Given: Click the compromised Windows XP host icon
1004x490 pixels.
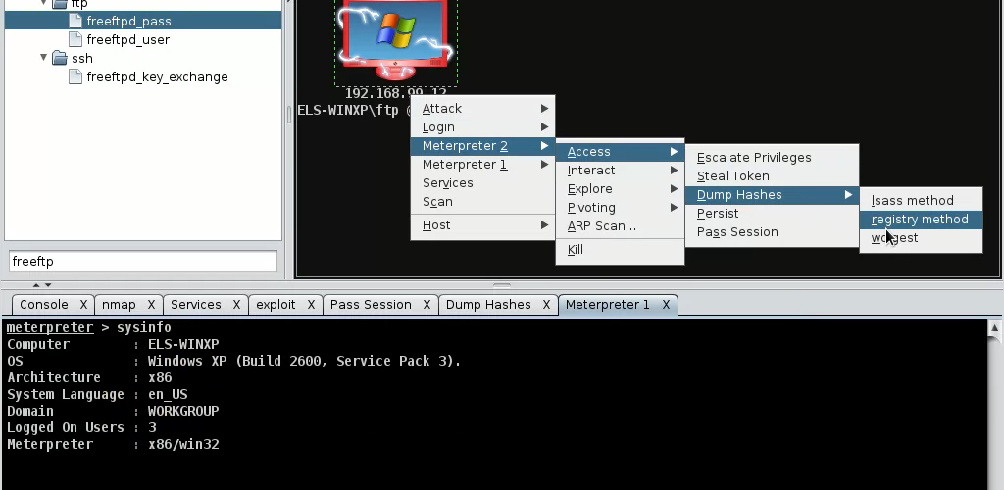Looking at the screenshot, I should click(x=394, y=37).
